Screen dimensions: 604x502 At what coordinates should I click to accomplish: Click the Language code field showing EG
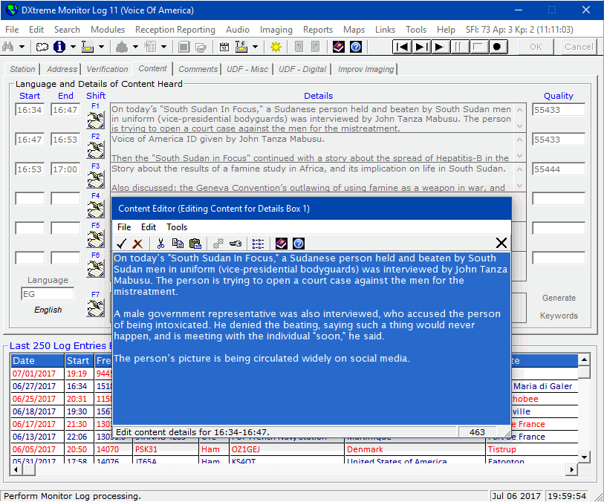tap(48, 294)
